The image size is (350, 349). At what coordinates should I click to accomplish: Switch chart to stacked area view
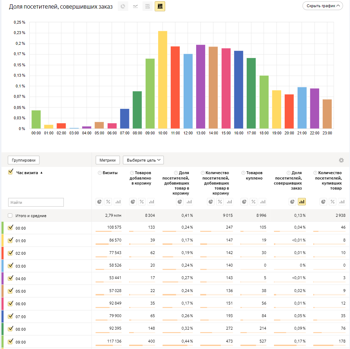147,6
